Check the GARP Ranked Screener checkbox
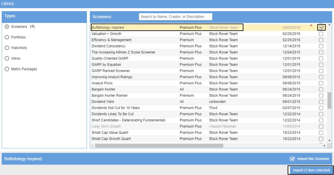The image size is (334, 175). [321, 71]
